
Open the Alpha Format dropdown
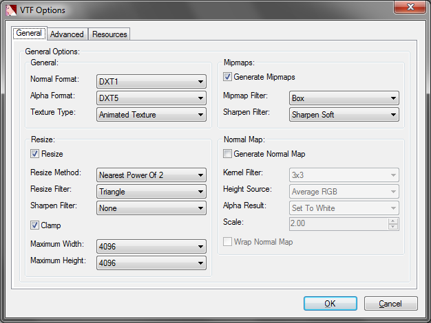(x=151, y=98)
